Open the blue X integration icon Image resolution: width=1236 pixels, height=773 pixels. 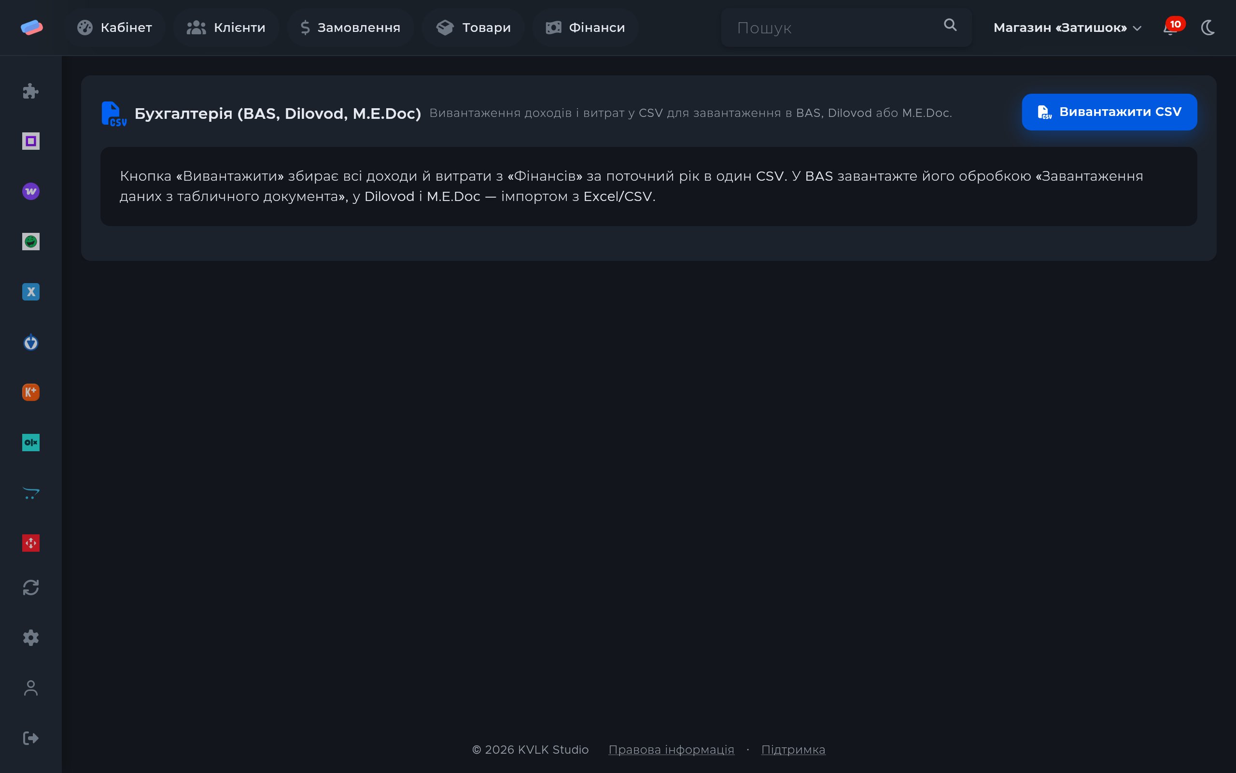30,292
